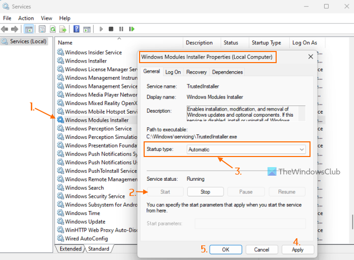354x260 pixels.
Task: Click the Stop Service square icon
Action: click(x=111, y=29)
